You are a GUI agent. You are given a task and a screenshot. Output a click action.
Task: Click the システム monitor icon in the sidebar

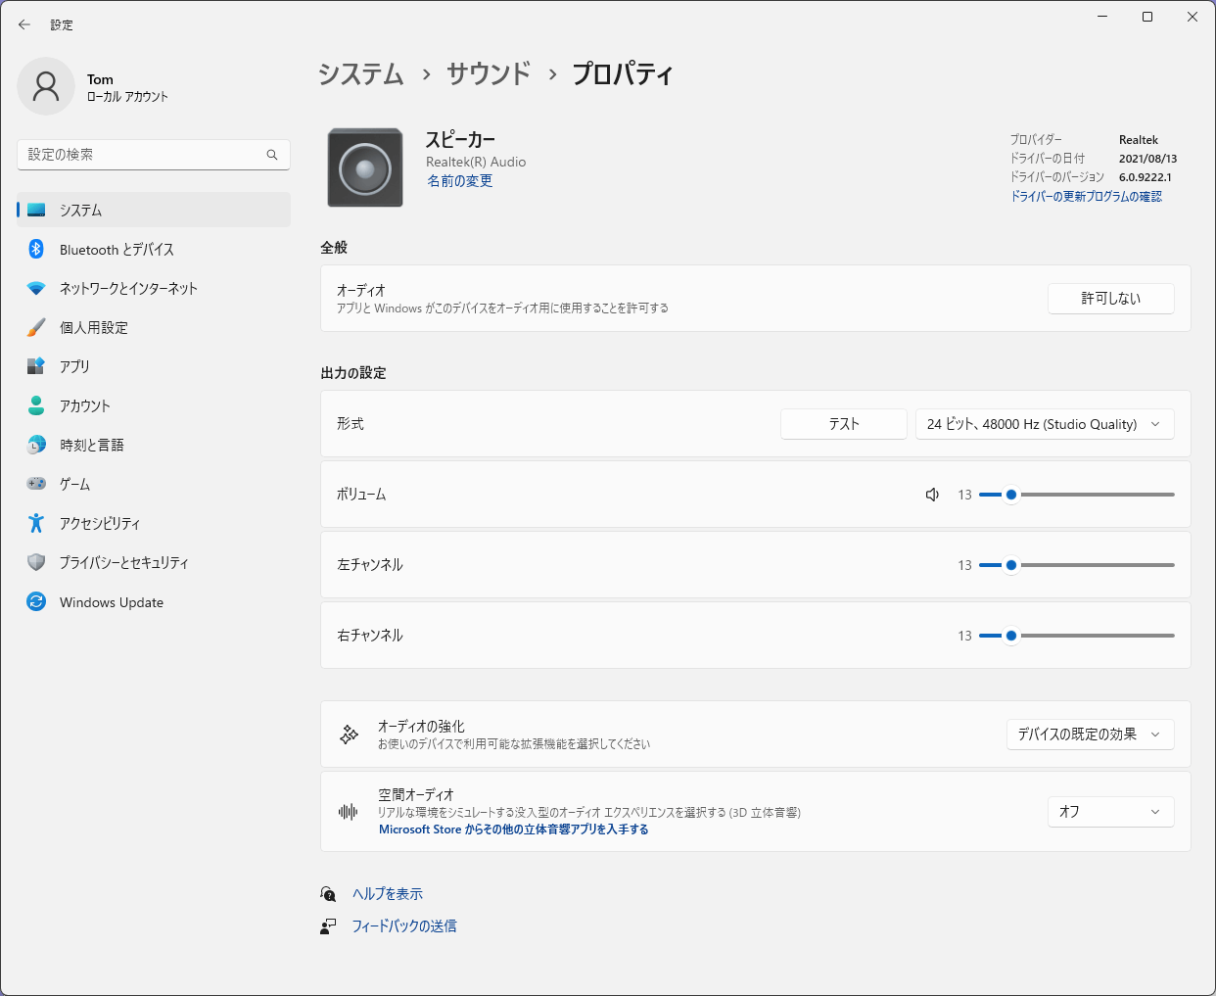(36, 210)
